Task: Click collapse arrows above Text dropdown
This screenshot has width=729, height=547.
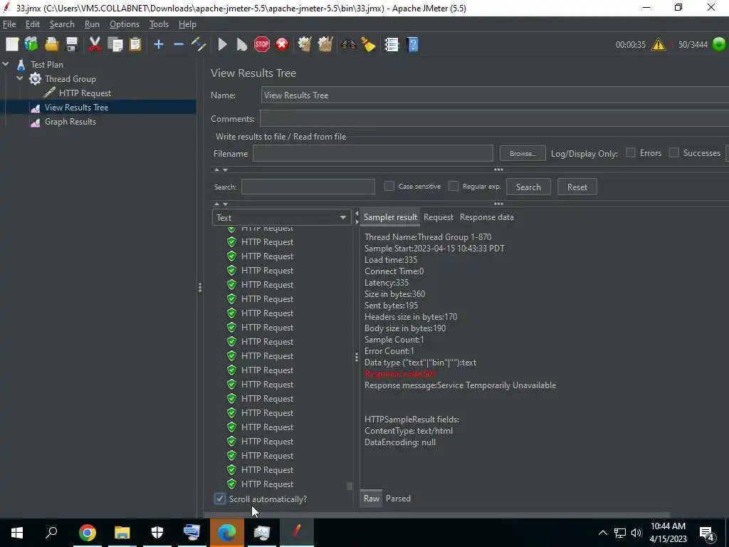Action: (221, 204)
